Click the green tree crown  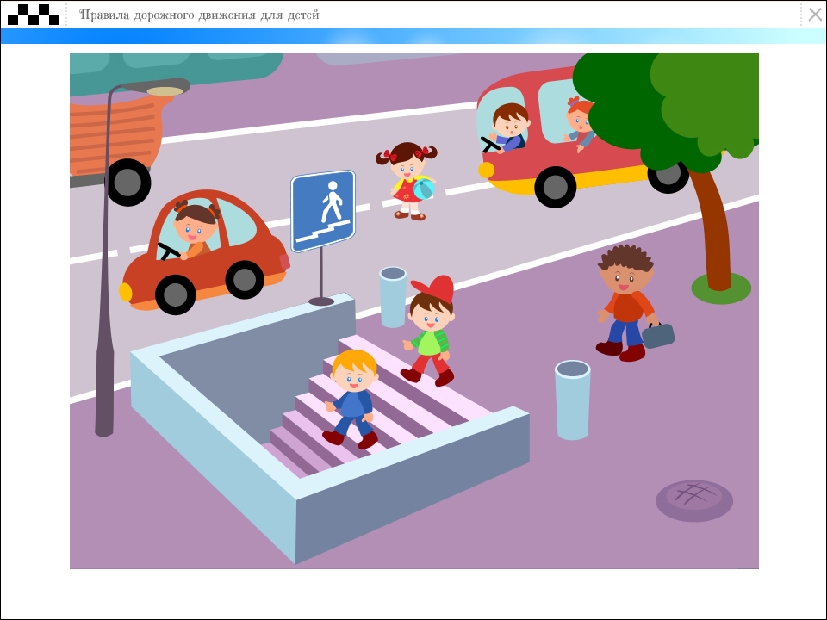click(x=670, y=105)
